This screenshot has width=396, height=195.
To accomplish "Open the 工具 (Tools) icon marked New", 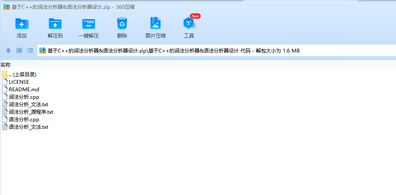I will (189, 23).
